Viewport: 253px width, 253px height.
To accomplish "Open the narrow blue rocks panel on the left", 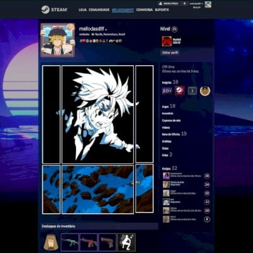I will click(x=51, y=189).
